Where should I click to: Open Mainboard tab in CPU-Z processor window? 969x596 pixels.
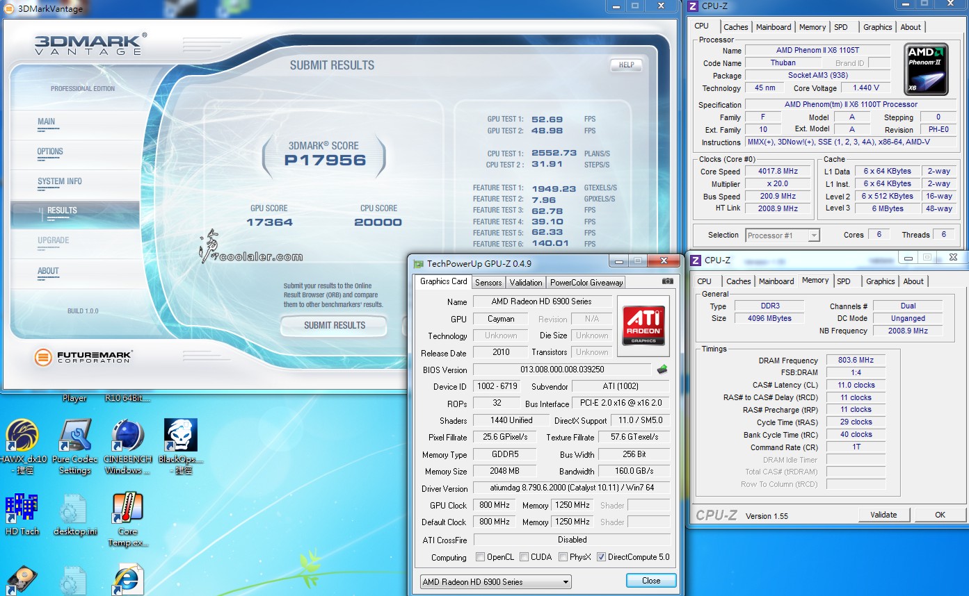774,27
